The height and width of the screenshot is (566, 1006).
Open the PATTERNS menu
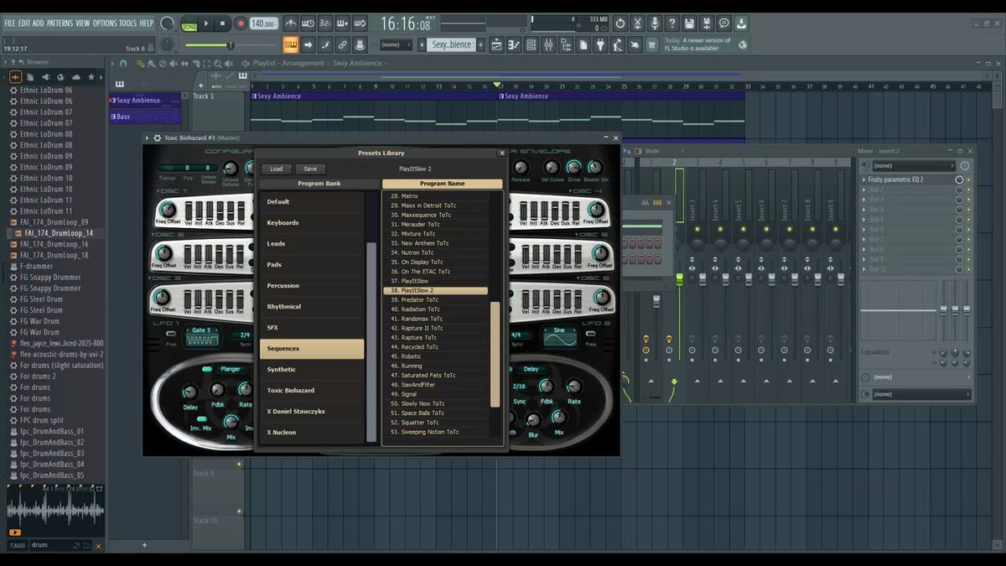[60, 23]
